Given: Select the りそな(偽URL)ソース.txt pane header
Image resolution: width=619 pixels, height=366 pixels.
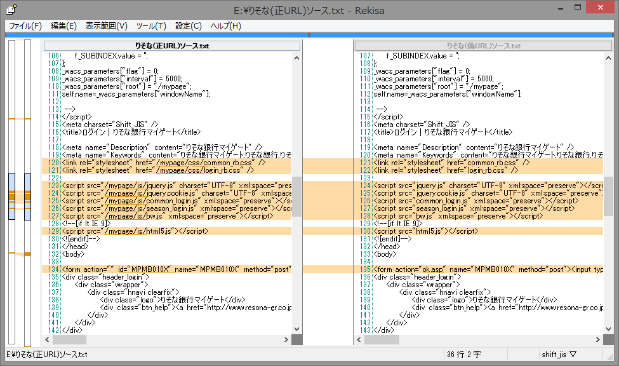Looking at the screenshot, I should pos(484,46).
